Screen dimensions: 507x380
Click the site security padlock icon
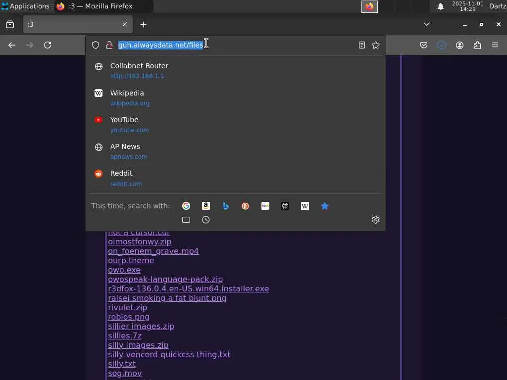click(x=109, y=45)
